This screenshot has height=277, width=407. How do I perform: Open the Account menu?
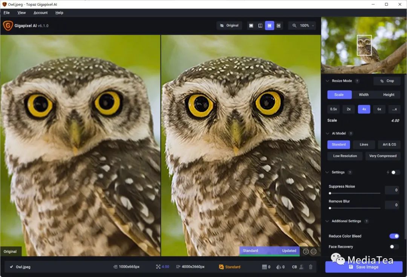[40, 13]
